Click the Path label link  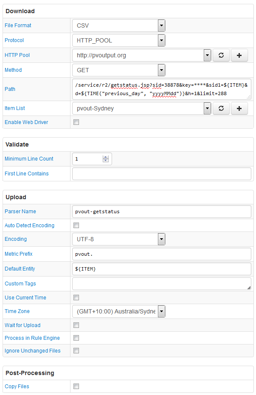[10, 89]
